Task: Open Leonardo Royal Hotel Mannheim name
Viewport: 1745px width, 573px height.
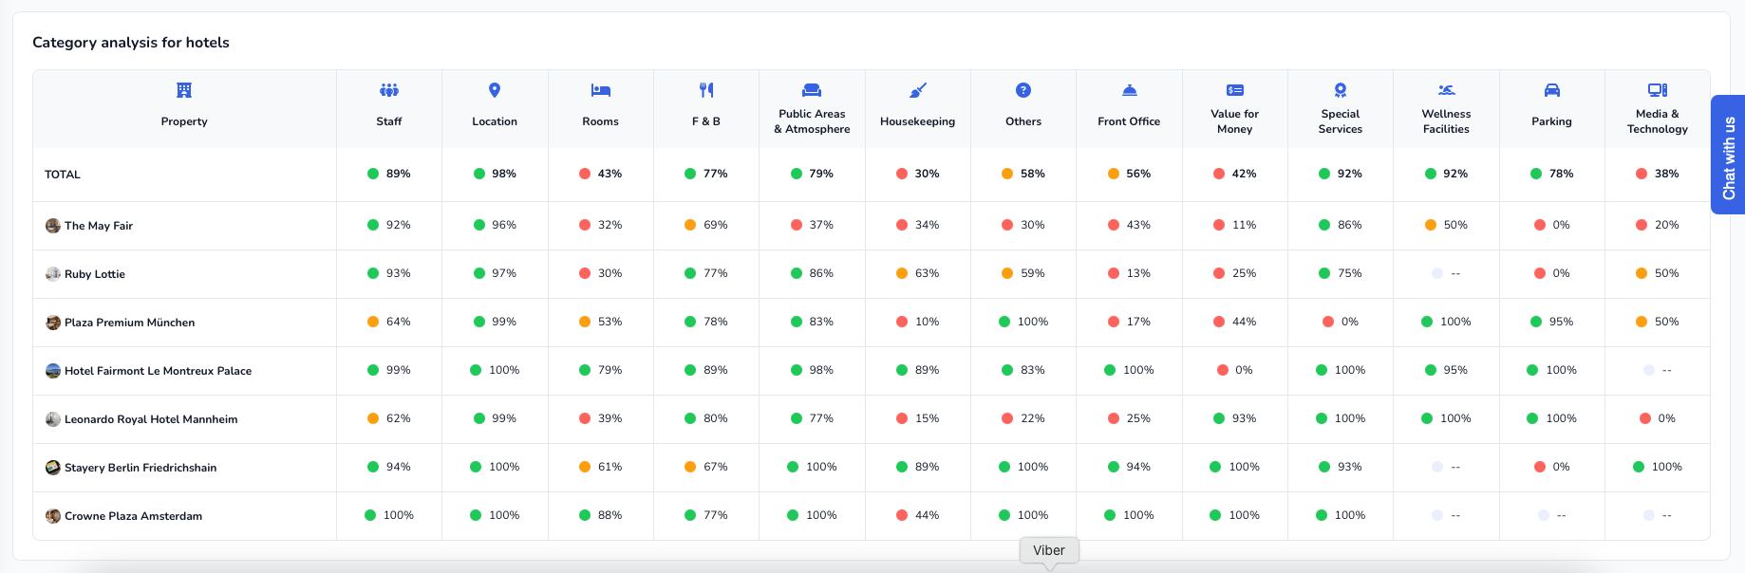Action: pos(151,419)
